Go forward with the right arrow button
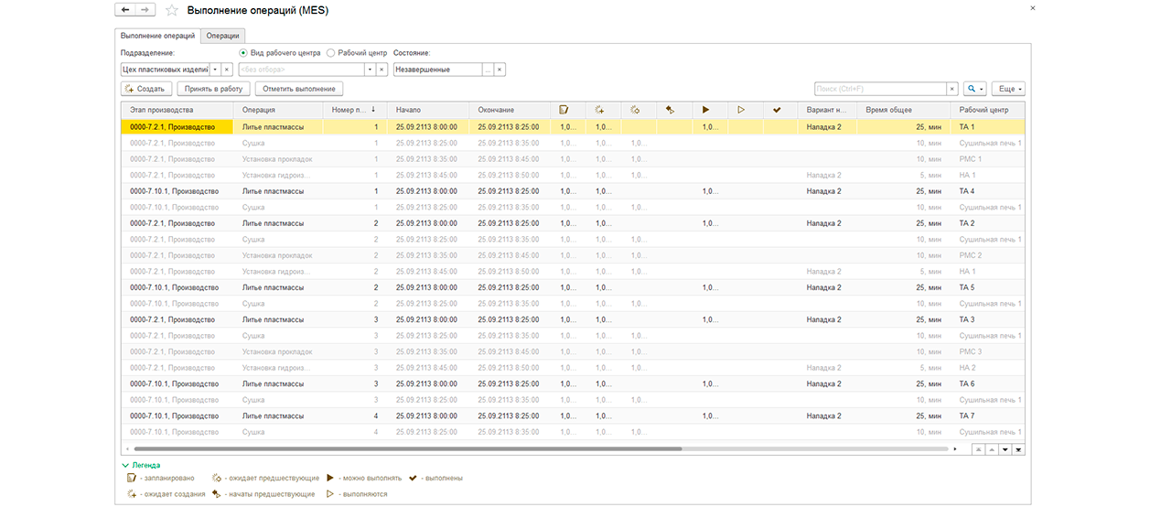 coord(145,10)
